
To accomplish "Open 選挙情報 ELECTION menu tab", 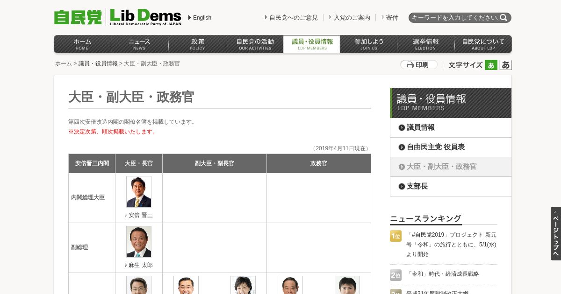I will click(426, 44).
